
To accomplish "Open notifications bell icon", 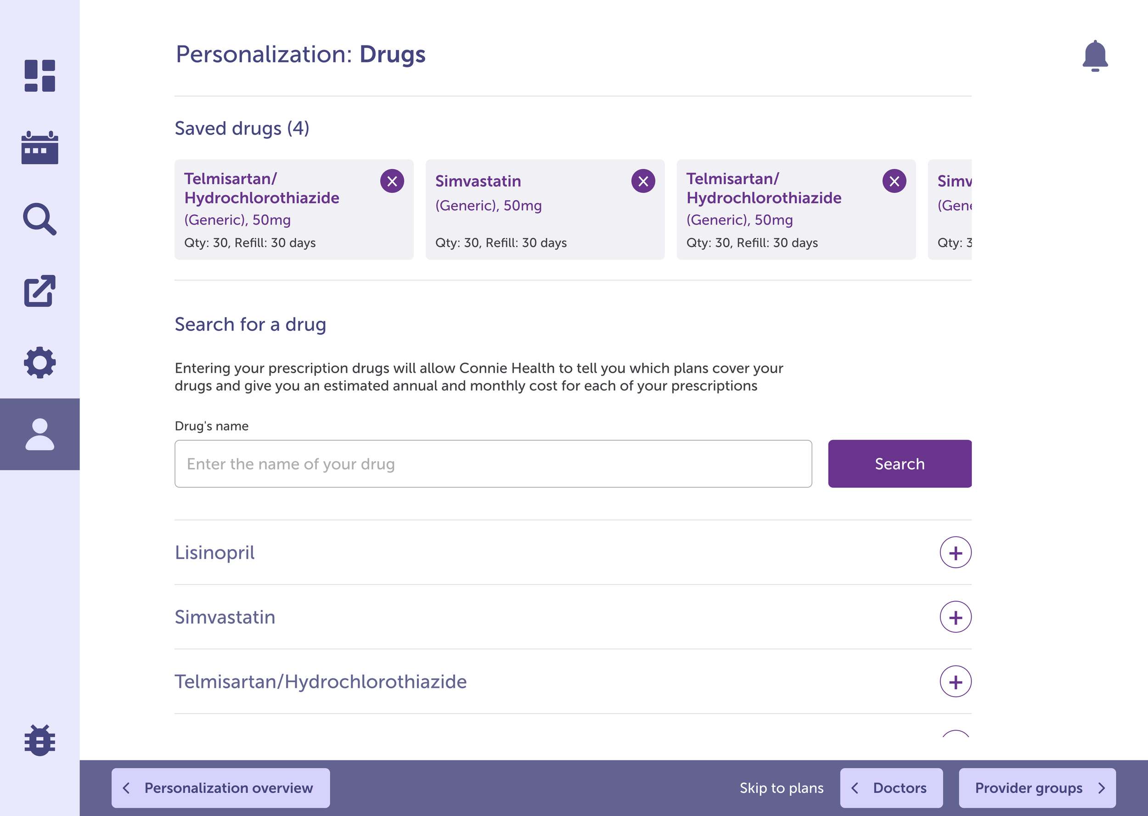I will click(1095, 56).
